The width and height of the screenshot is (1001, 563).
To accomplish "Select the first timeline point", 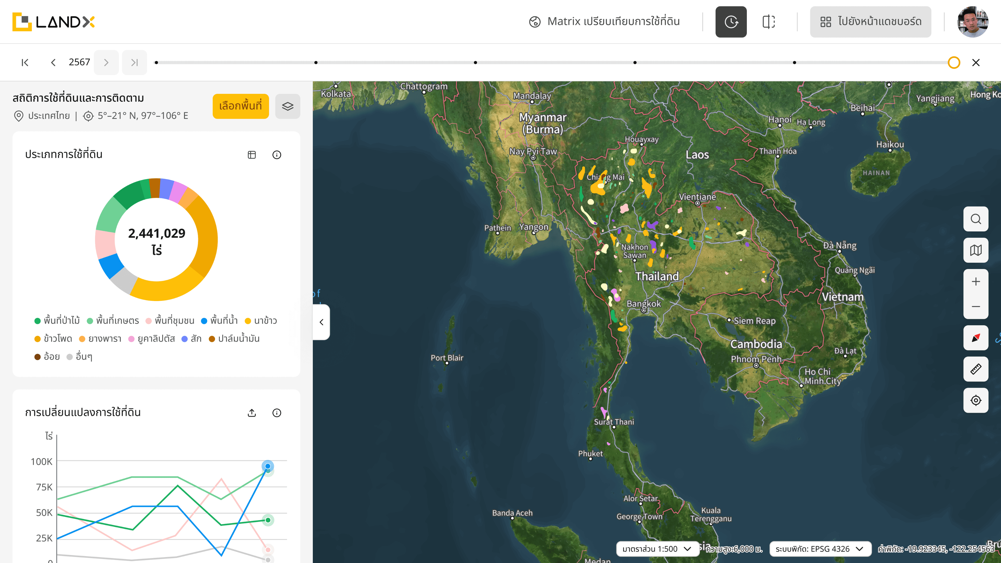I will (x=156, y=63).
